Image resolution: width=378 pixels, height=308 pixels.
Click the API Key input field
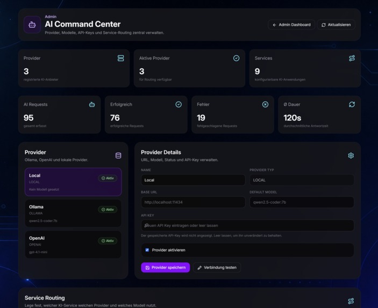[x=247, y=225]
